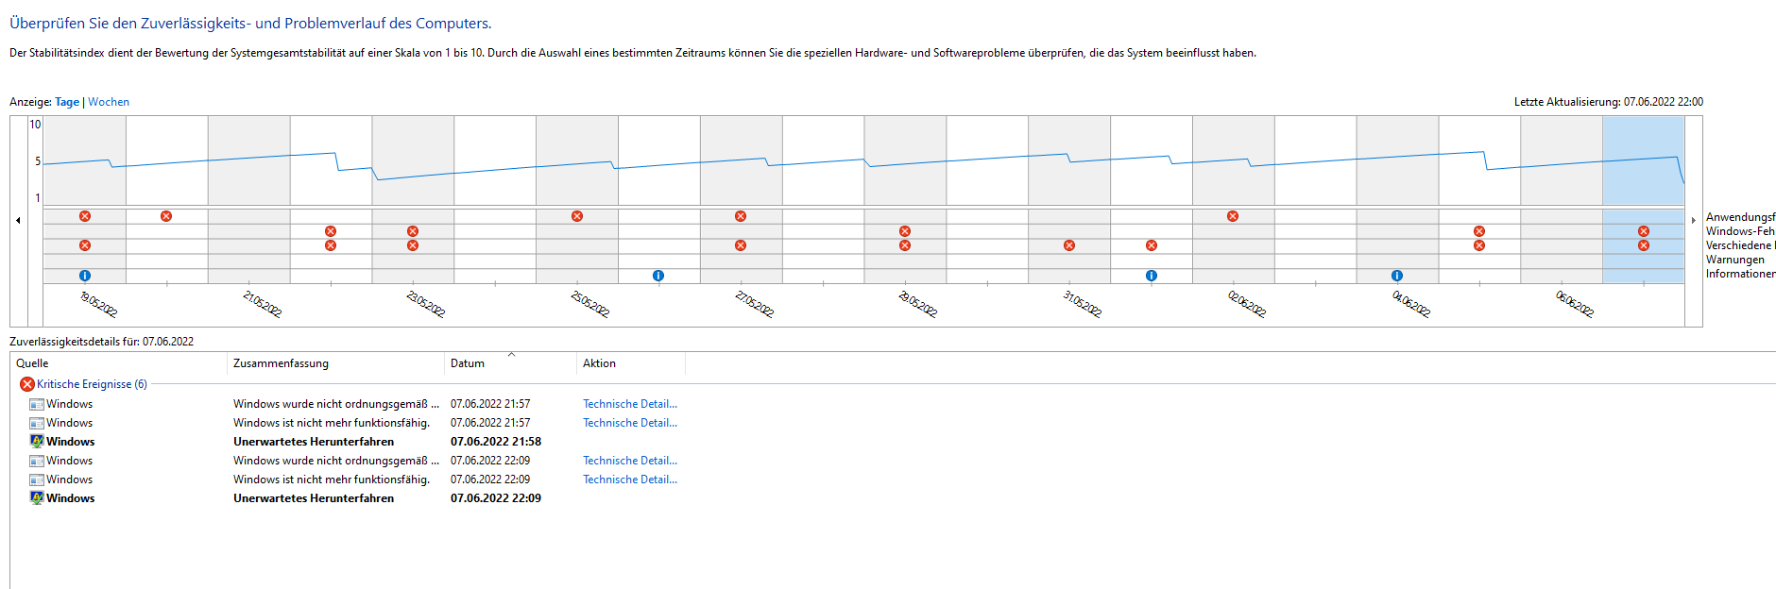Click the miscellaneous failure icon on 05.06.2022
Image resolution: width=1776 pixels, height=589 pixels.
(1479, 245)
